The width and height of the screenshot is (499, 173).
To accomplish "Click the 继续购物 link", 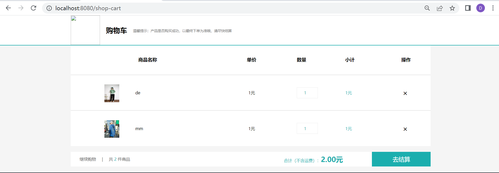I will click(x=88, y=159).
